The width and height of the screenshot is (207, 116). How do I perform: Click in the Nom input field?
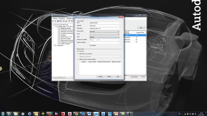point(104,23)
